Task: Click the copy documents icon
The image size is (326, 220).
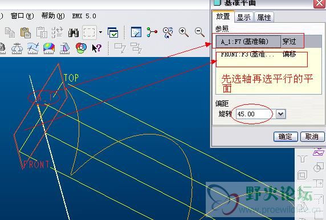Action: [x=10, y=33]
